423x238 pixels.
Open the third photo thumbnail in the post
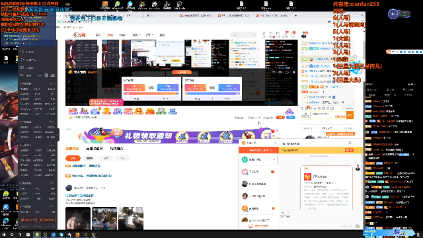(x=131, y=218)
